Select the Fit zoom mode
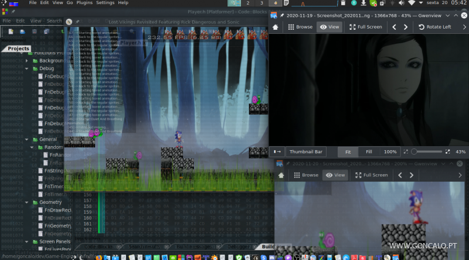The width and height of the screenshot is (469, 260). click(348, 152)
